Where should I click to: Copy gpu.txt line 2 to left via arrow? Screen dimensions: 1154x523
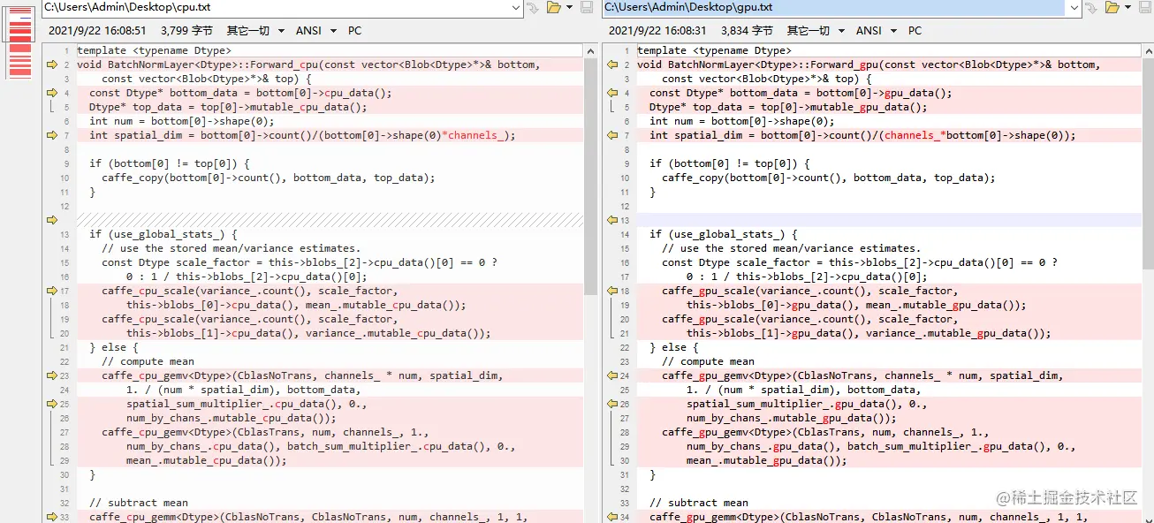(611, 64)
